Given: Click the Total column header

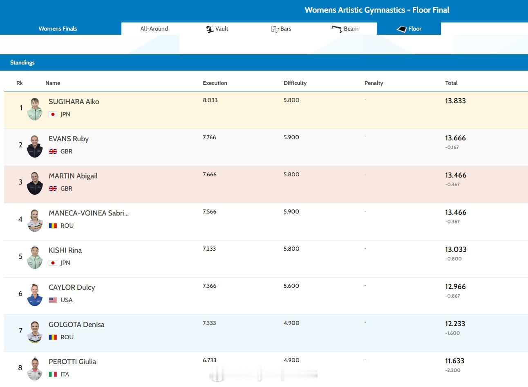Looking at the screenshot, I should 451,83.
